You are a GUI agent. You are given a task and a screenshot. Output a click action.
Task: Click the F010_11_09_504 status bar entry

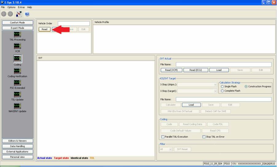pyautogui.click(x=213, y=164)
